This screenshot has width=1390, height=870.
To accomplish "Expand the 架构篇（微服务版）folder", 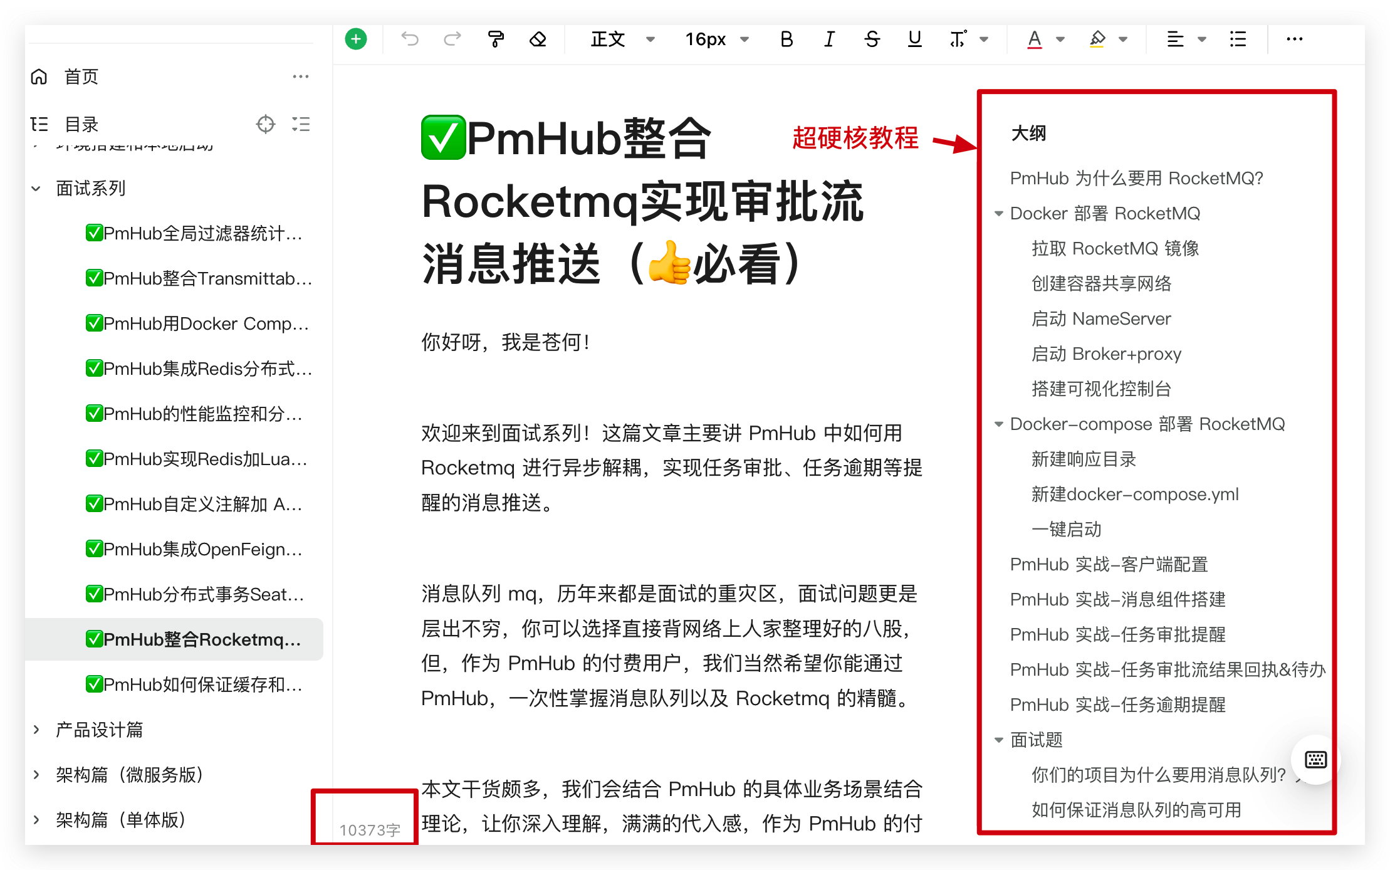I will [x=36, y=775].
